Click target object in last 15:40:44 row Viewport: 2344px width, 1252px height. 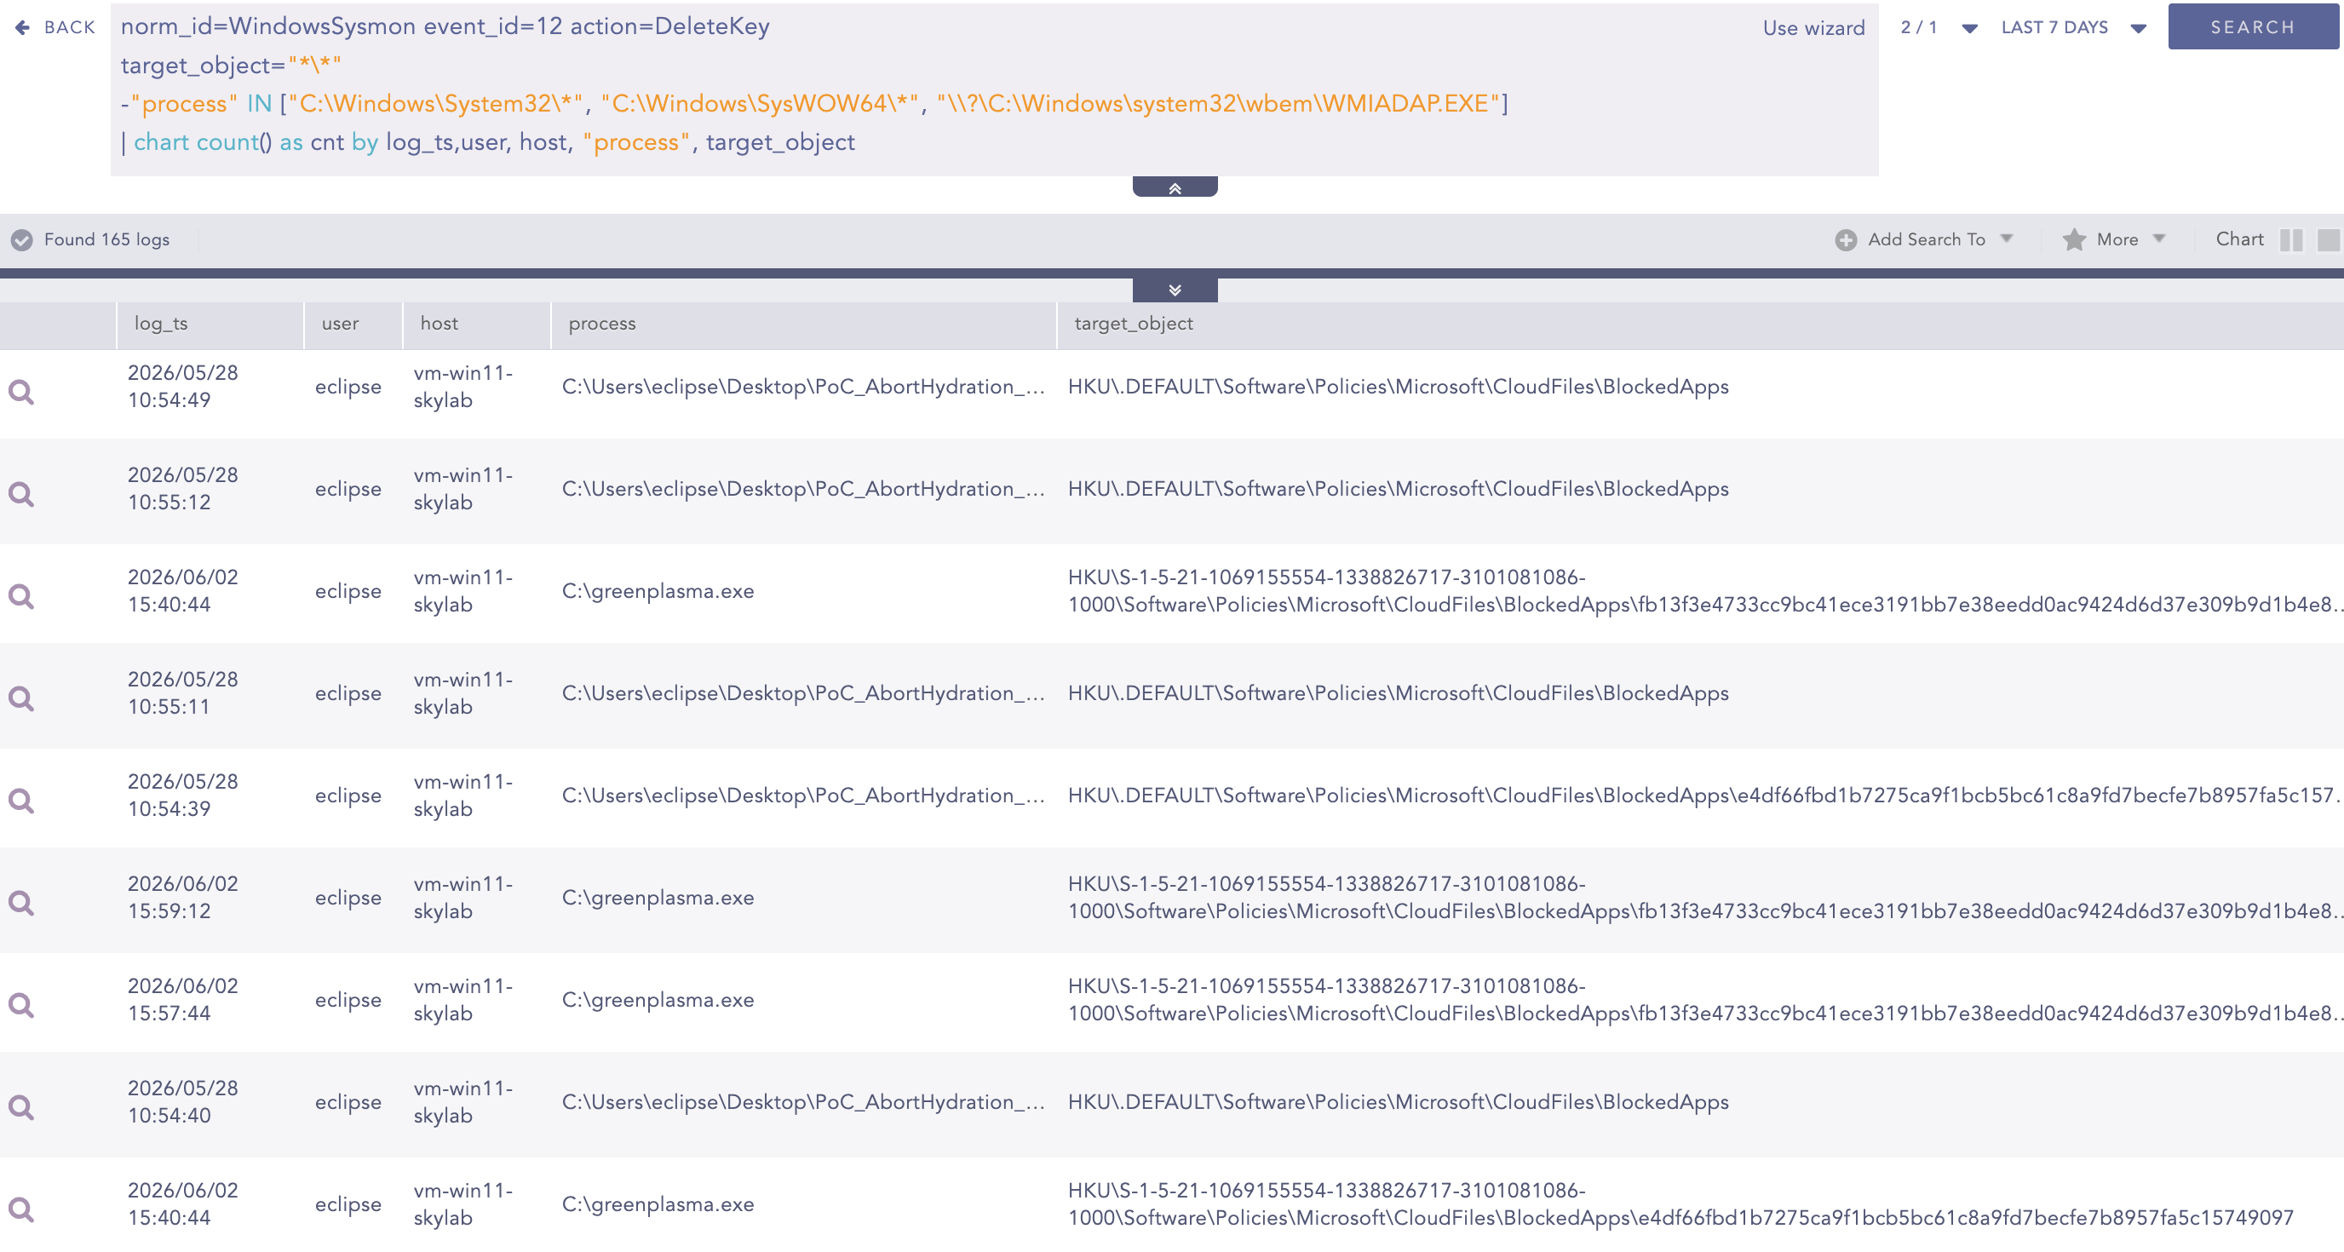click(1680, 1204)
